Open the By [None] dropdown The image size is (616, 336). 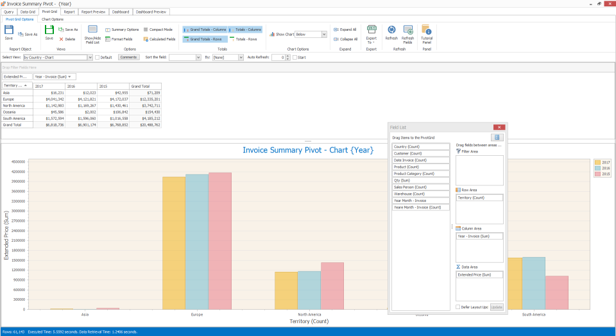click(x=241, y=57)
